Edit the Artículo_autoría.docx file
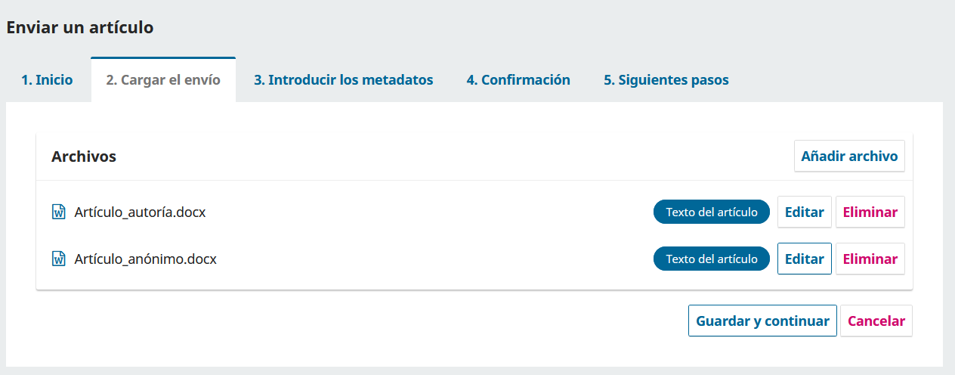Viewport: 955px width, 375px height. (x=804, y=212)
